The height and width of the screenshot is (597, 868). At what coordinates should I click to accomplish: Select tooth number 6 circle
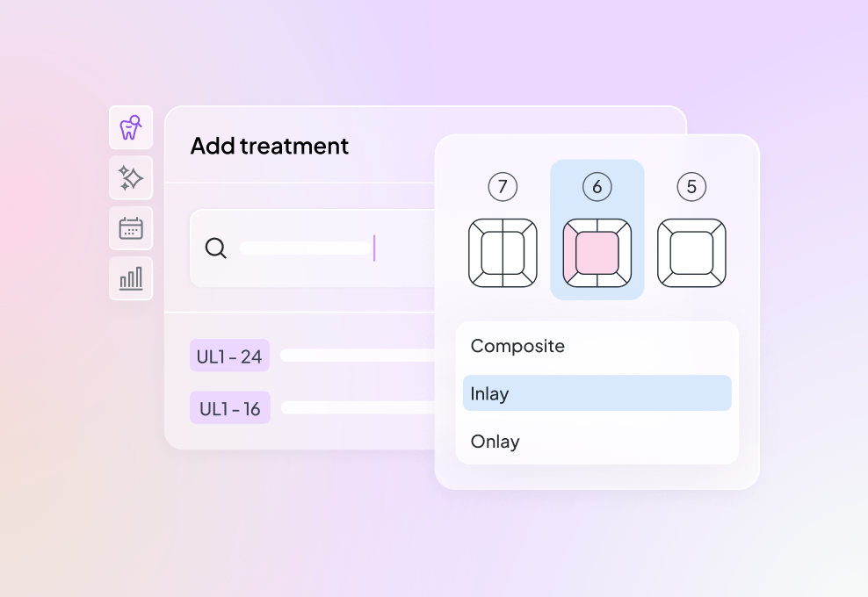(597, 186)
